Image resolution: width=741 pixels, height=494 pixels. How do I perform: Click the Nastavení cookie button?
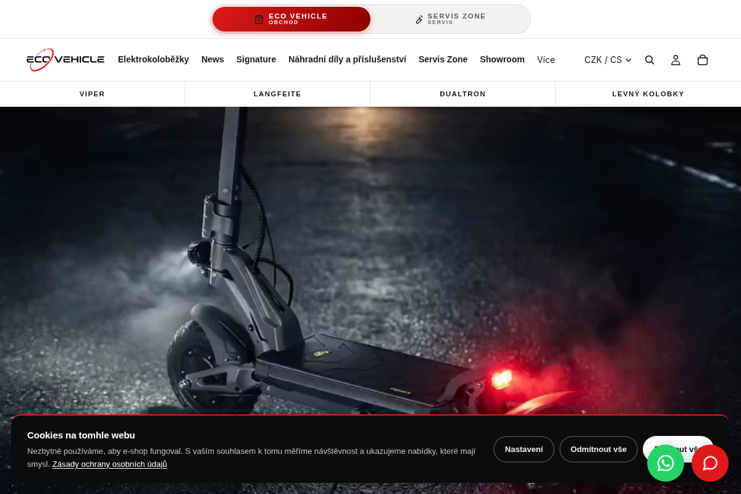coord(524,449)
